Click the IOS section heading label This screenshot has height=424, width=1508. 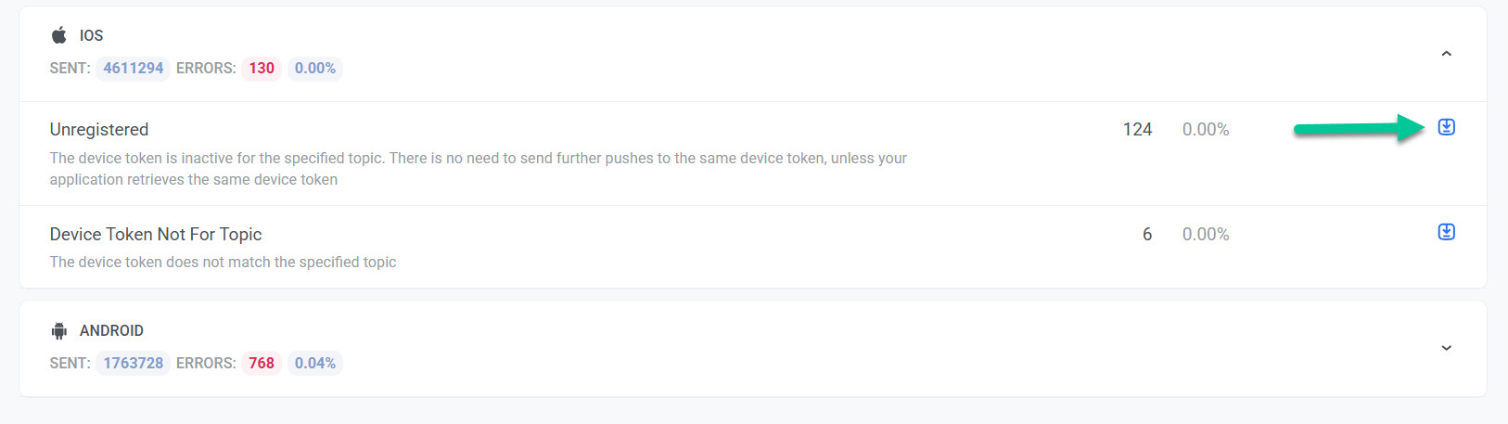tap(91, 35)
